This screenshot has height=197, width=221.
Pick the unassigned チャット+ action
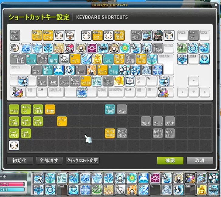tap(26, 109)
